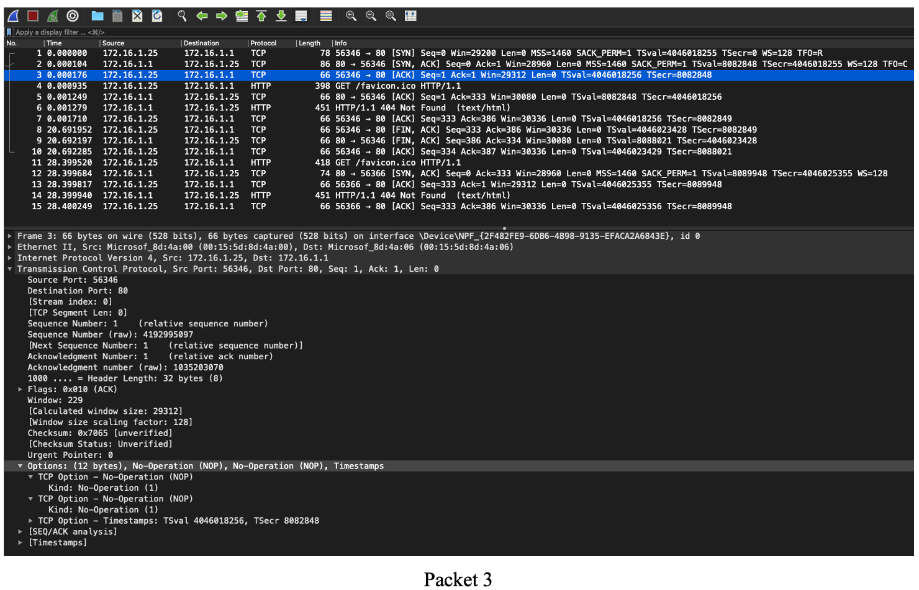The height and width of the screenshot is (590, 919).
Task: Go to the last packet
Action: [x=281, y=16]
